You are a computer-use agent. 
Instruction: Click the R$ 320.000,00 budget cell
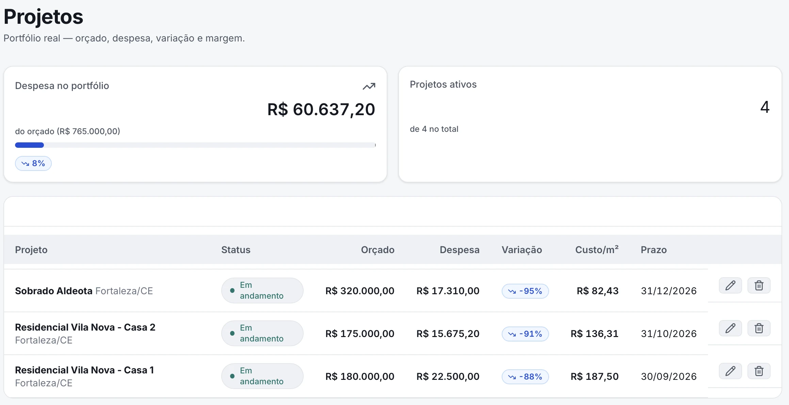pos(360,291)
